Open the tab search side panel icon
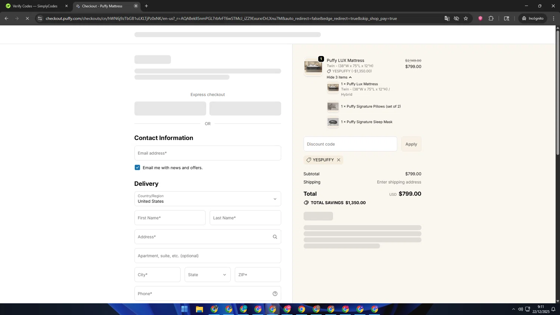The height and width of the screenshot is (315, 560). pyautogui.click(x=507, y=18)
